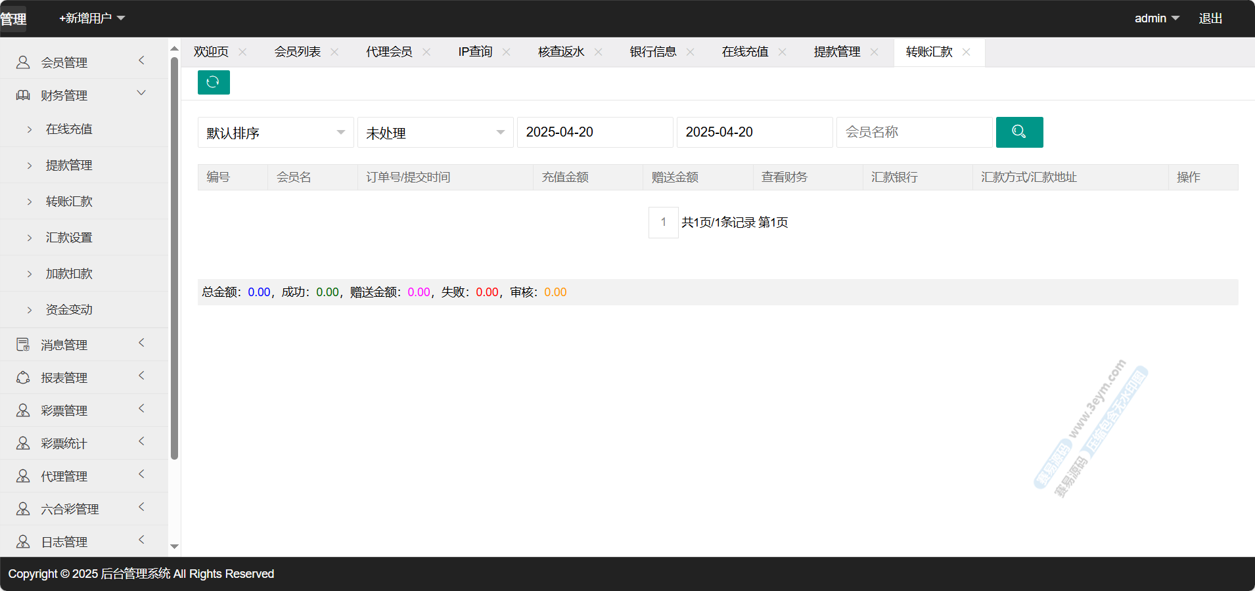The height and width of the screenshot is (591, 1255).
Task: Click the green search magnifier button
Action: pyautogui.click(x=1018, y=132)
